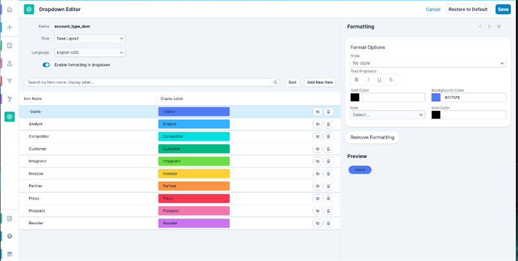The width and height of the screenshot is (518, 261).
Task: Go to next item with right chevron
Action: click(x=489, y=27)
